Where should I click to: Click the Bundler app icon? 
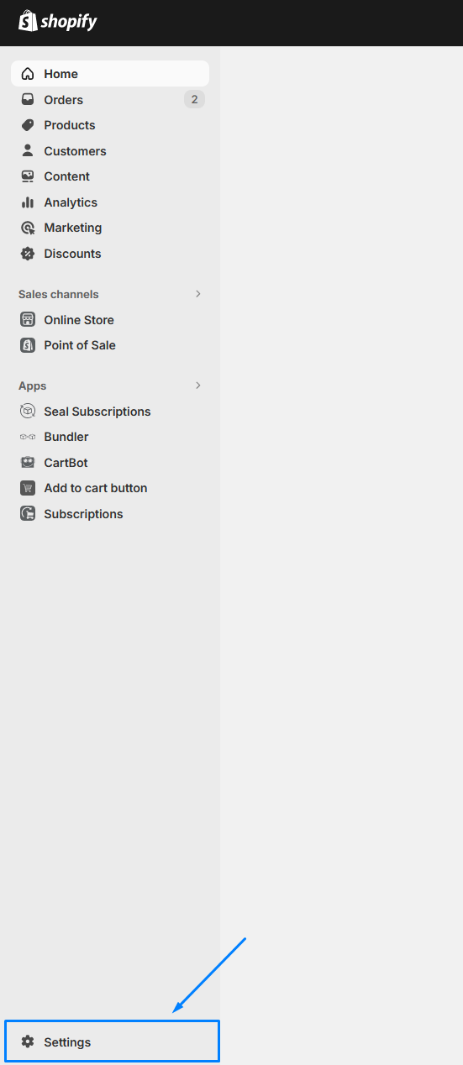28,437
